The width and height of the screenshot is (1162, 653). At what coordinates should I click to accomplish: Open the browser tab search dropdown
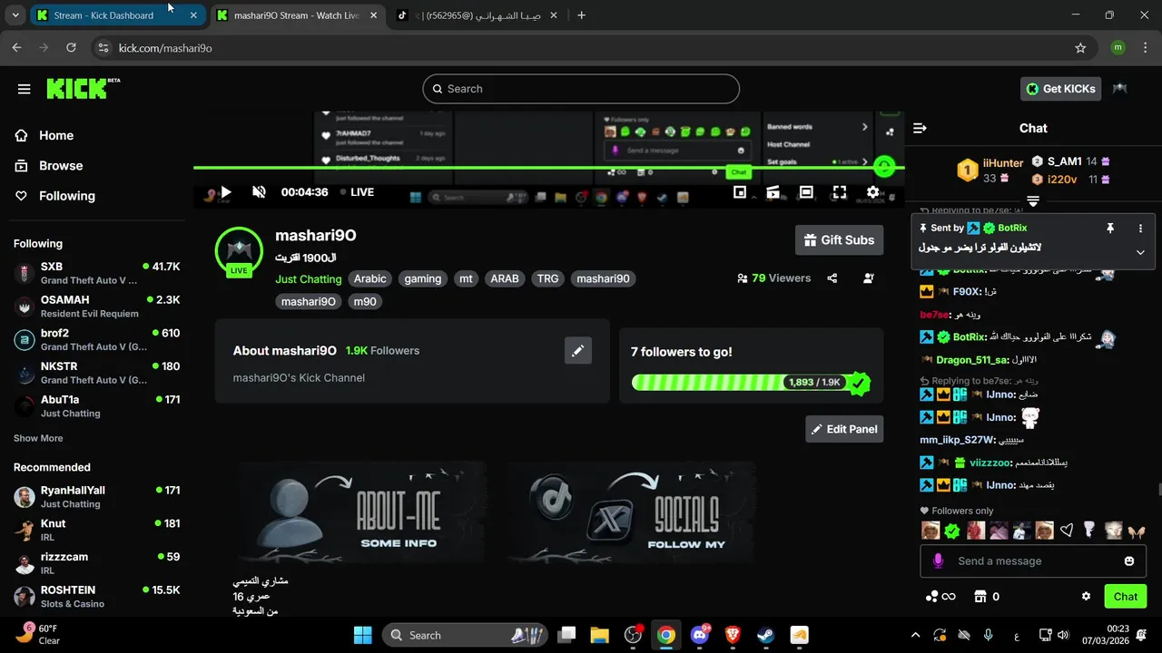click(15, 15)
